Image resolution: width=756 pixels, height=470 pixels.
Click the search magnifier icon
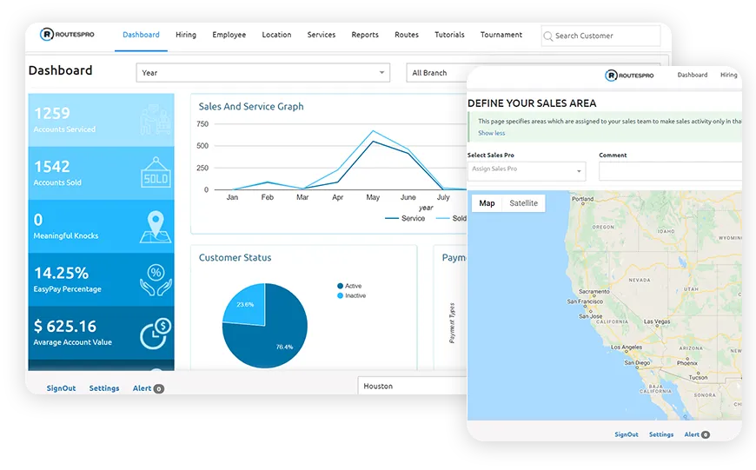[547, 36]
